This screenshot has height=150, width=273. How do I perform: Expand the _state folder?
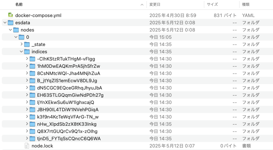[x=21, y=44]
